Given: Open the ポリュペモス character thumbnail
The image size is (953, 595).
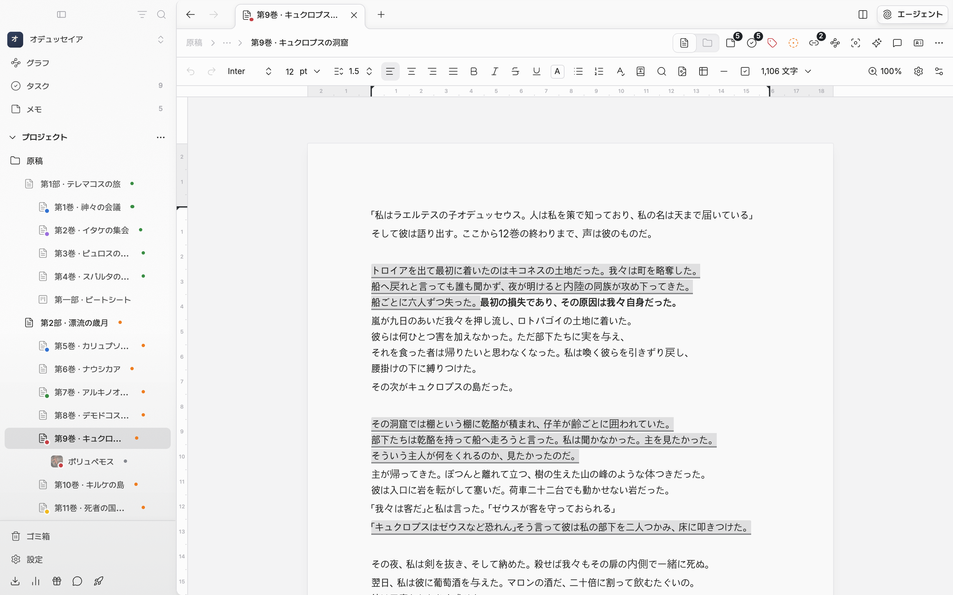Looking at the screenshot, I should click(57, 461).
